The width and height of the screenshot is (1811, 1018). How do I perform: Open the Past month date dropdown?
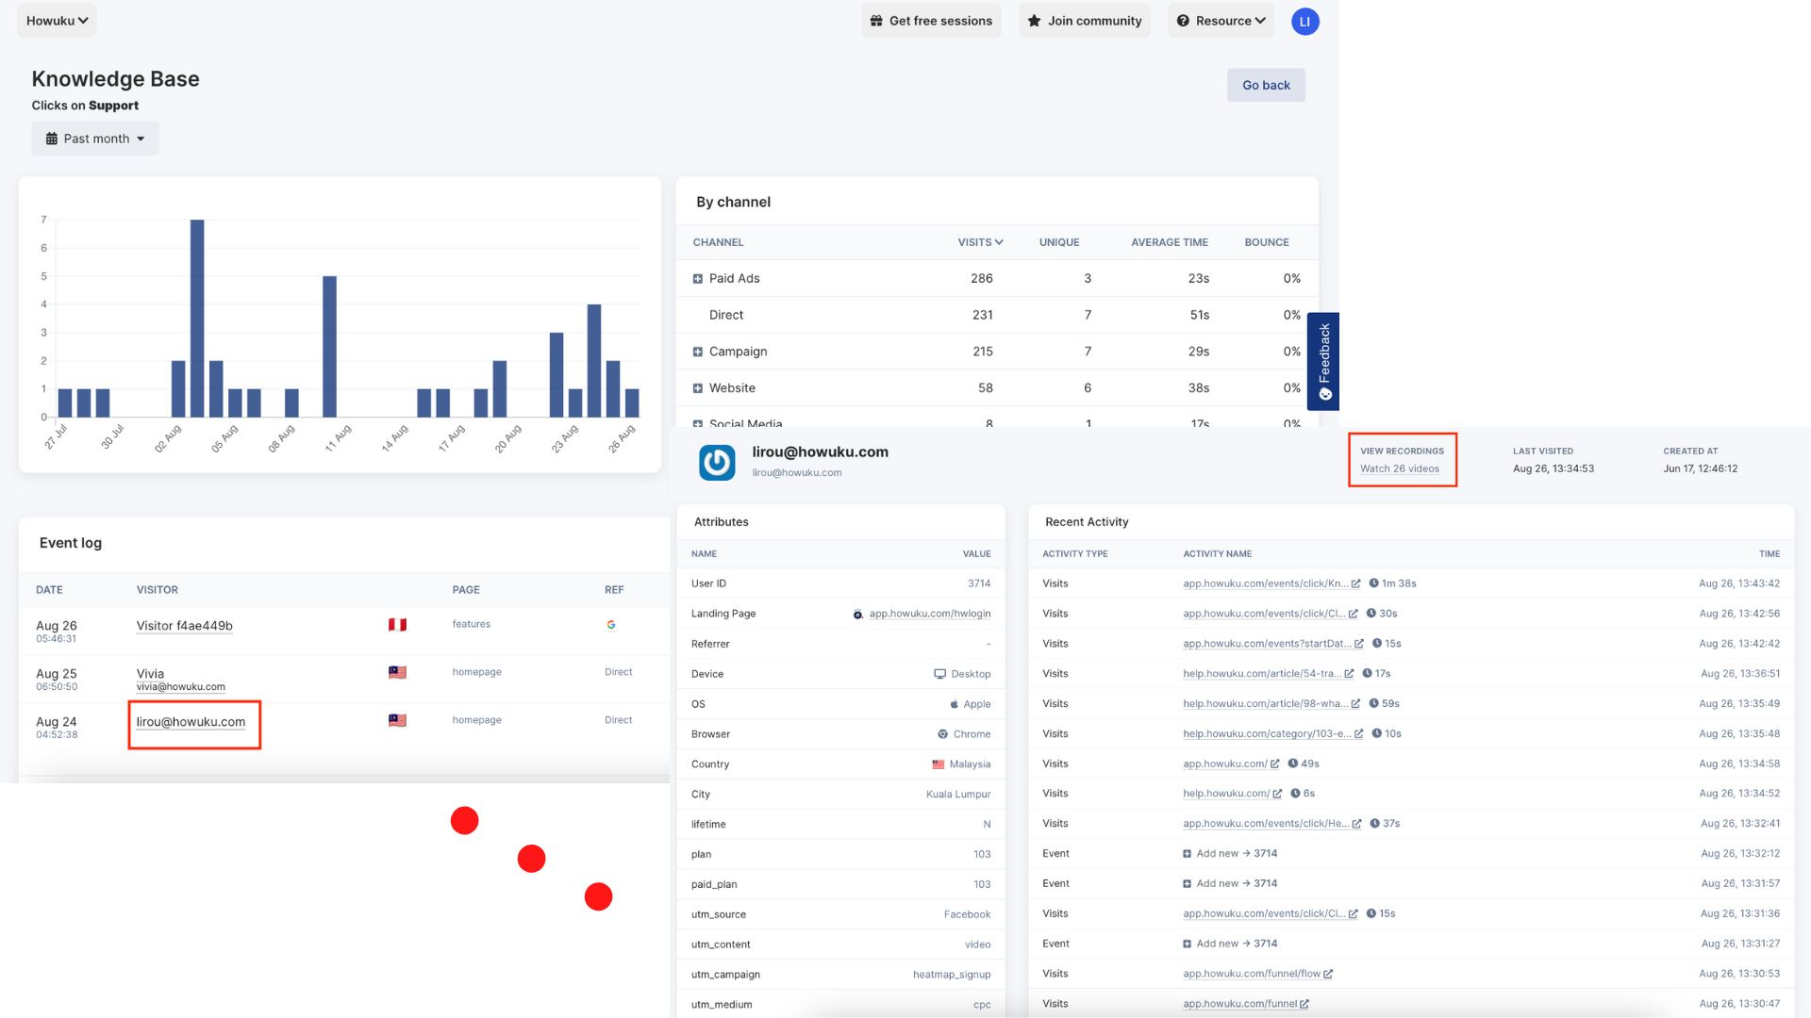(95, 139)
